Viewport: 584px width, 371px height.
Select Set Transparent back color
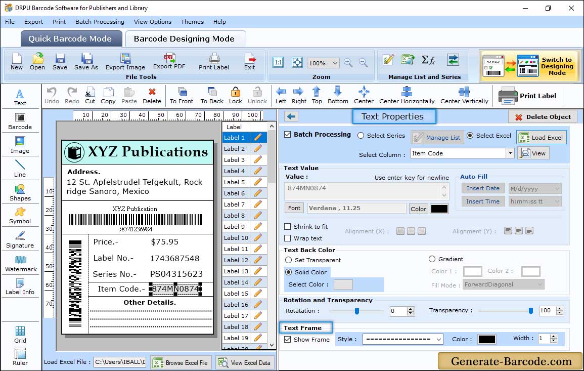click(x=288, y=260)
